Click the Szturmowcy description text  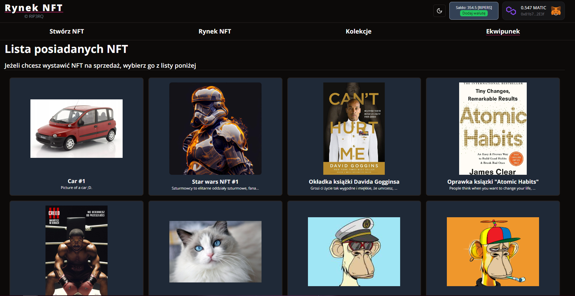click(215, 188)
